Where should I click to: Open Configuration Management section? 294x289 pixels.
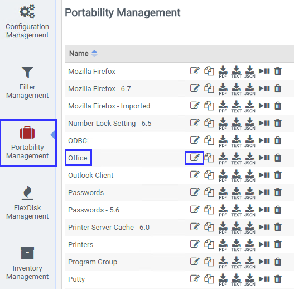click(27, 22)
